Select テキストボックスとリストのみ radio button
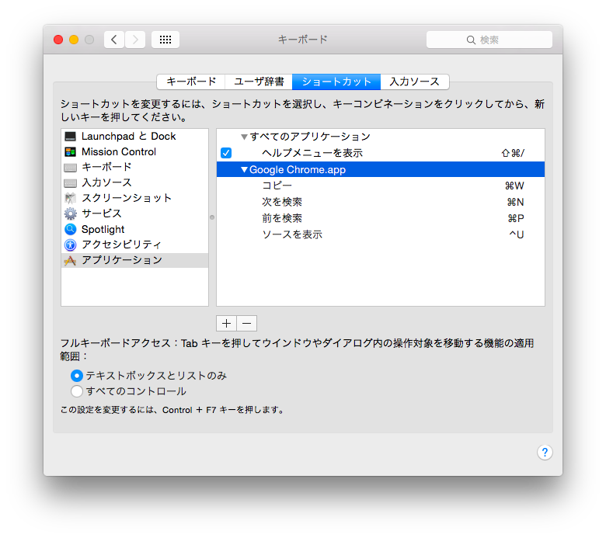This screenshot has width=606, height=538. [x=76, y=376]
